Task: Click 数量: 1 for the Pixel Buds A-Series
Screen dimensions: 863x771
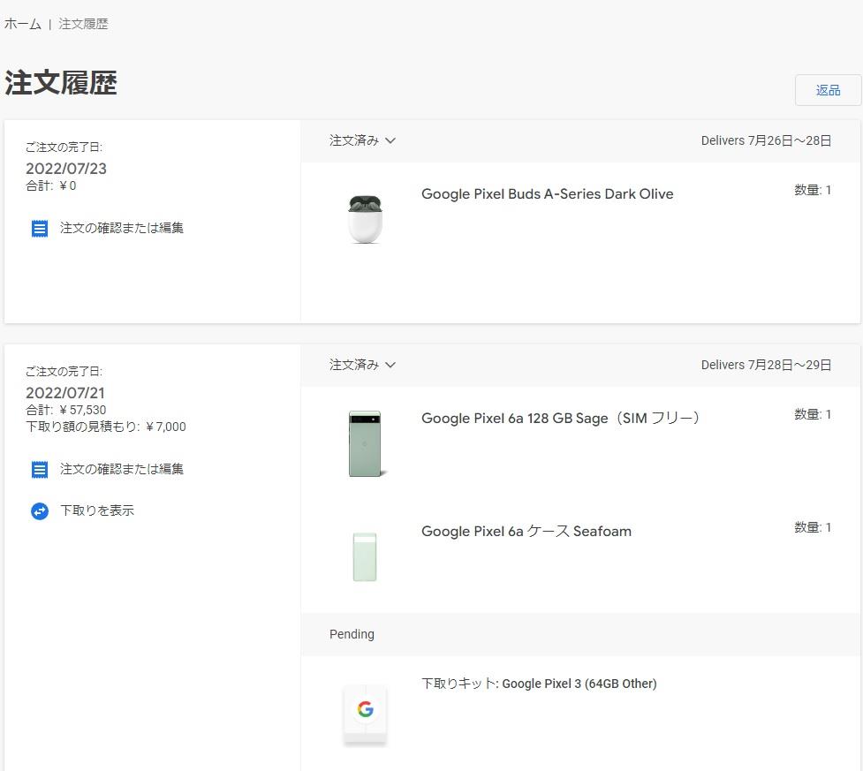Action: (x=813, y=191)
